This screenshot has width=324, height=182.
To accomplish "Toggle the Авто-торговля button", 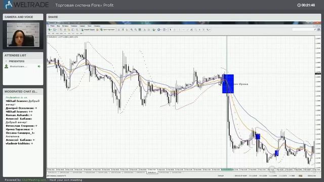I will [107, 30].
